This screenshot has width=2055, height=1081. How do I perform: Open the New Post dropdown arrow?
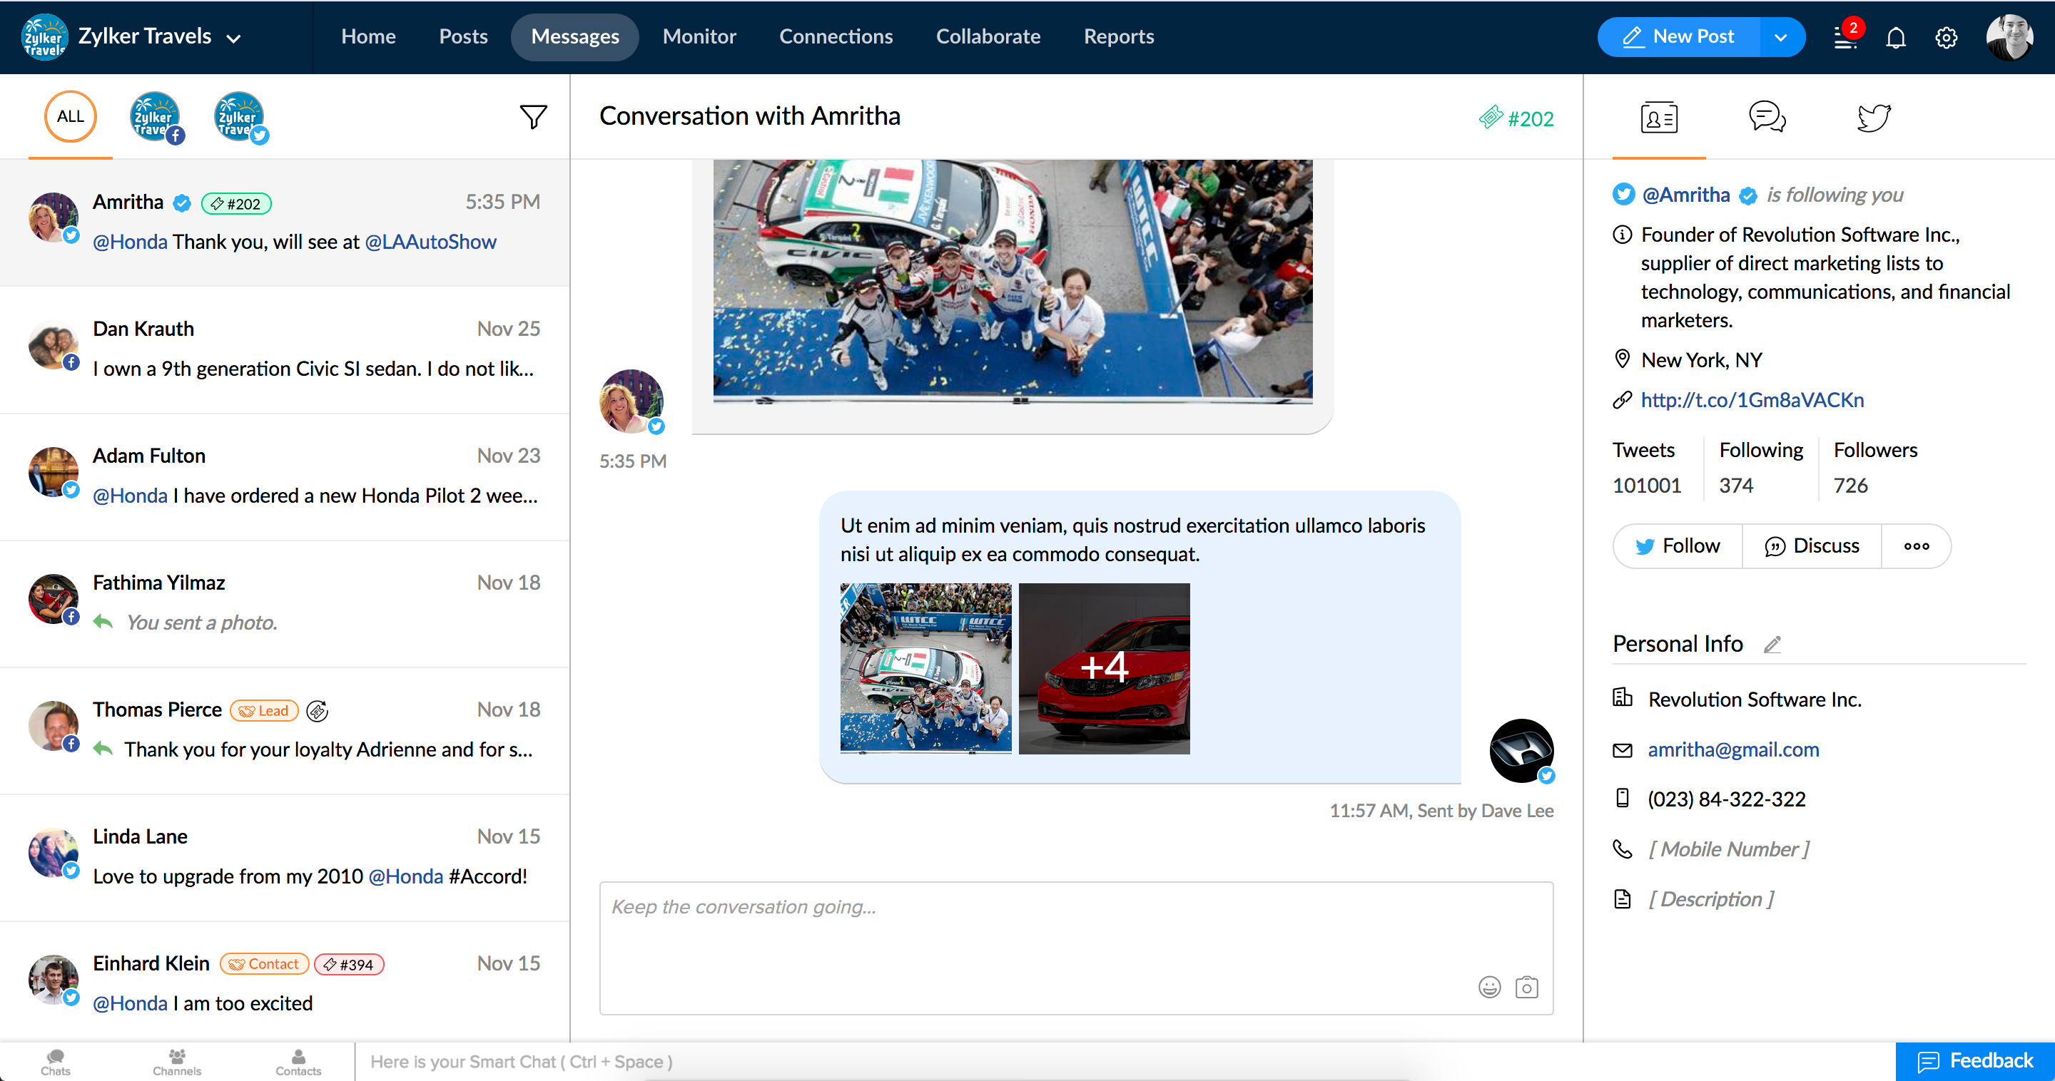point(1780,38)
